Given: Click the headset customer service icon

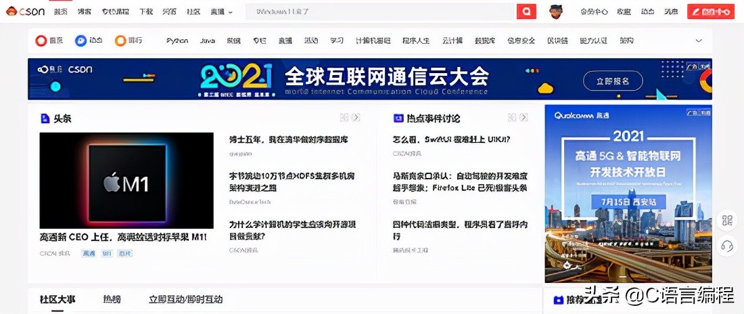Looking at the screenshot, I should (x=727, y=246).
